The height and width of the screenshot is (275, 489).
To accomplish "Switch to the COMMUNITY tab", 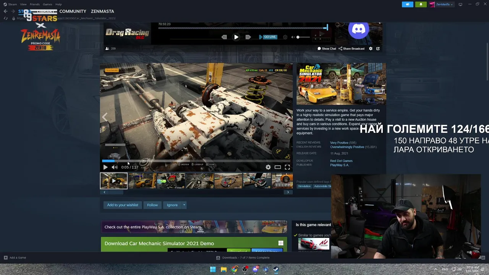I will point(73,11).
